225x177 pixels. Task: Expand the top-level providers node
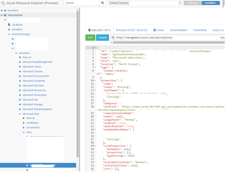[x=2, y=10]
